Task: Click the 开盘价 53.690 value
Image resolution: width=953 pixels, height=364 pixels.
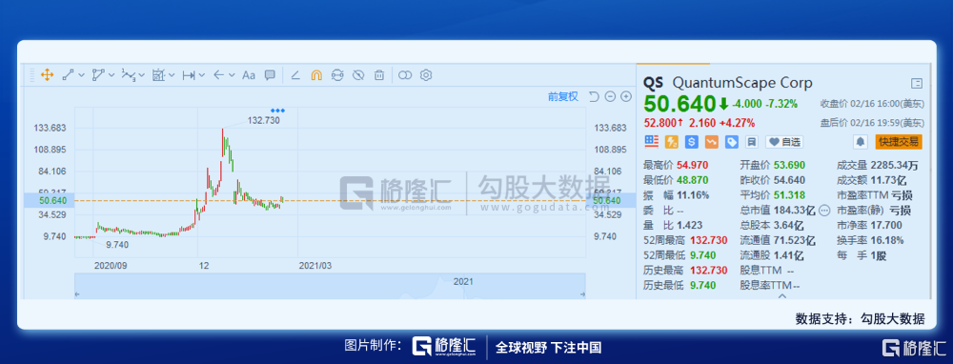Action: [789, 165]
